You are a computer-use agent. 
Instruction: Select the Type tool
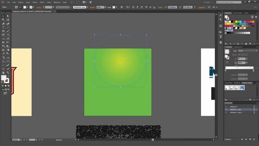[x=3, y=28]
